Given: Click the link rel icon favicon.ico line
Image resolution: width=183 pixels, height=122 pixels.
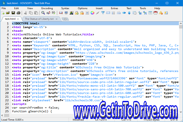Looking at the screenshot, I should [64, 75].
